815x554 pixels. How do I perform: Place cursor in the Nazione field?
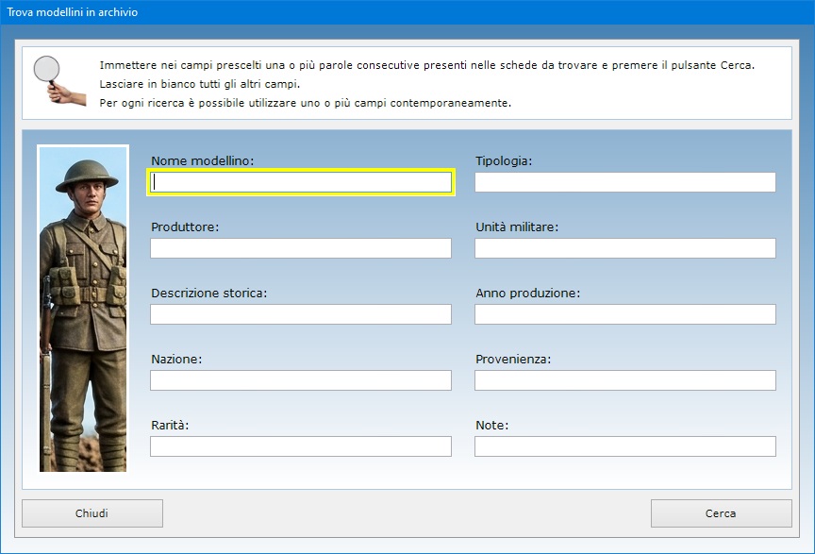pyautogui.click(x=301, y=380)
